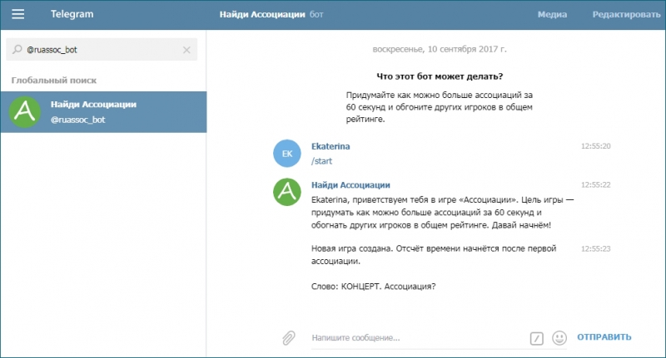Click the date 'воскресенье, 10 сентября 2017 г.'

(x=440, y=49)
